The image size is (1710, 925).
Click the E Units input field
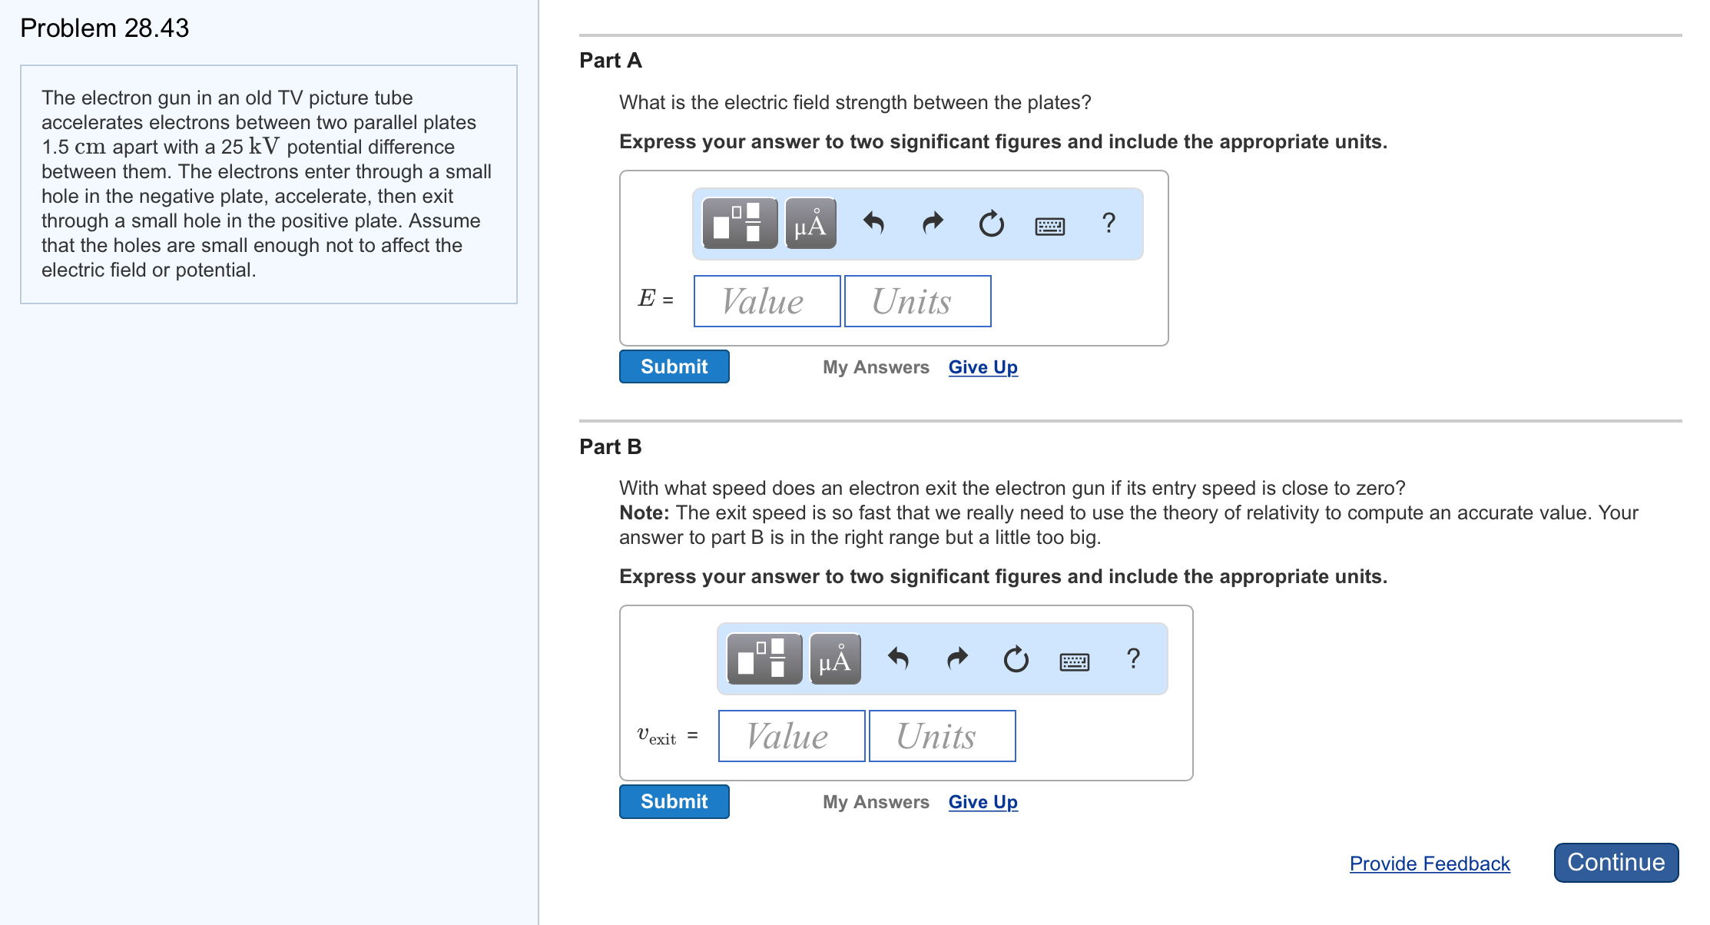click(x=917, y=301)
